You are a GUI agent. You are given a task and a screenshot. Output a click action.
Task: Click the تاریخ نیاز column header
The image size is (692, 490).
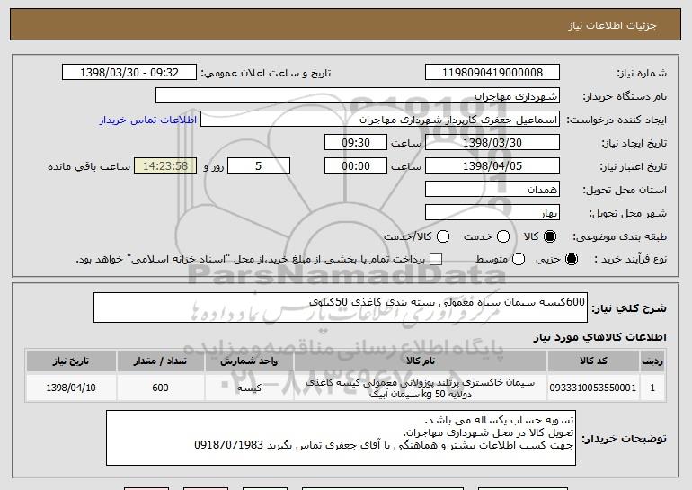(71, 361)
